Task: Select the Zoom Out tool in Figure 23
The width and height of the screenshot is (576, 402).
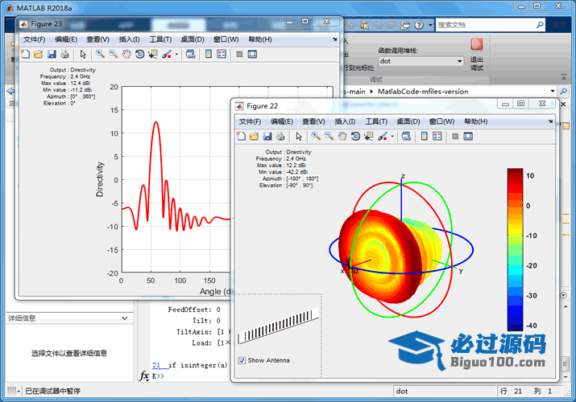Action: (113, 54)
